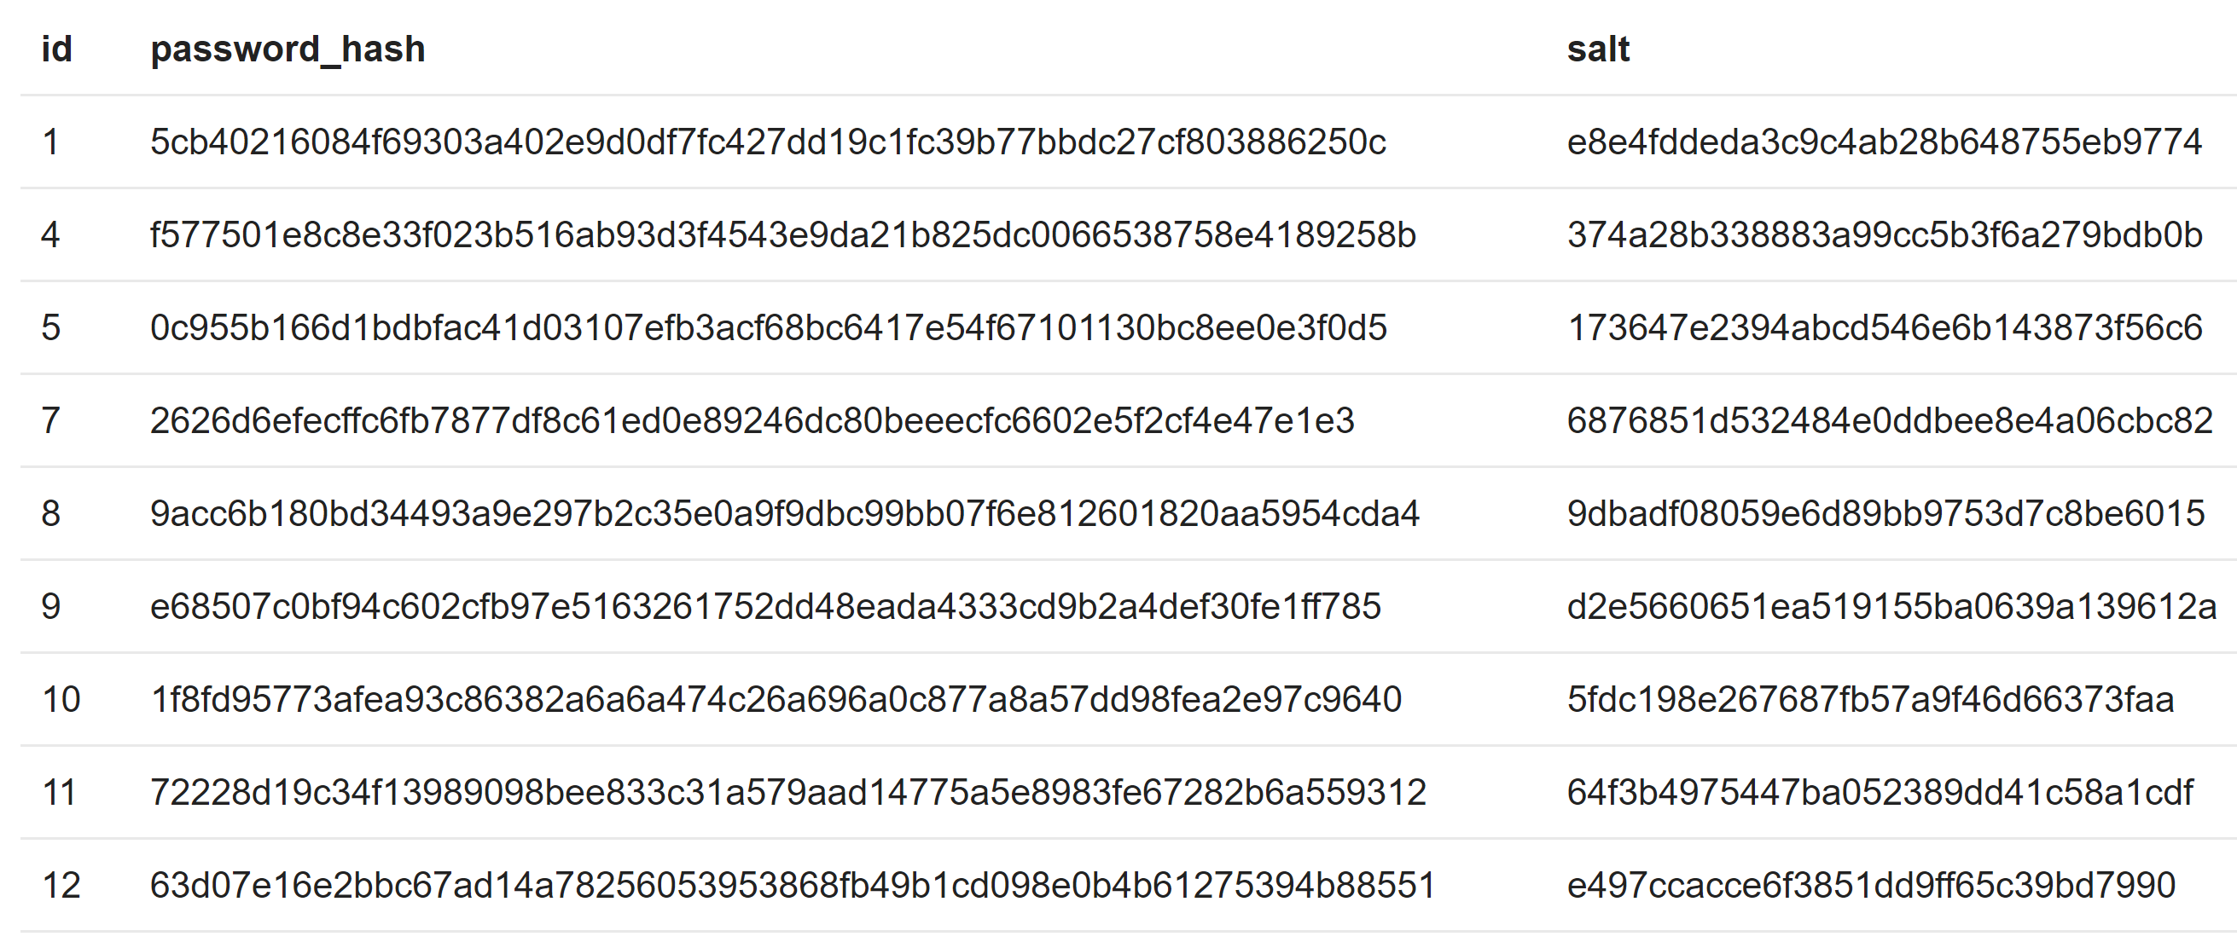Click the id cell showing 4
This screenshot has width=2237, height=948.
pyautogui.click(x=50, y=235)
